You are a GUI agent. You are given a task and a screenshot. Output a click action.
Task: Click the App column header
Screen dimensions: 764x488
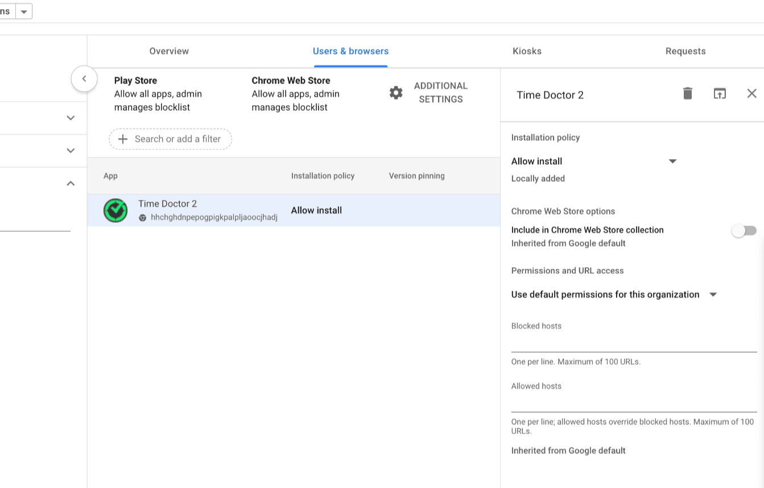pyautogui.click(x=110, y=176)
